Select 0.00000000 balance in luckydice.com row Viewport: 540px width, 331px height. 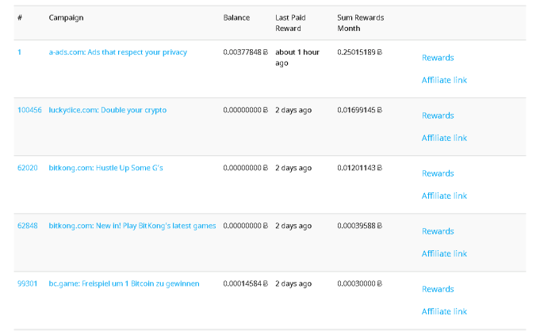point(245,110)
